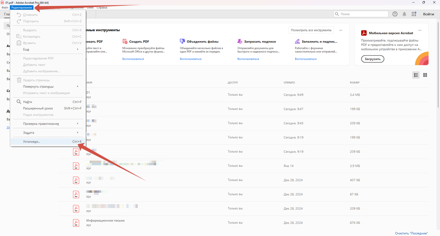Screen dimensions: 440x236
Task: Switch to list view icon
Action: [x=416, y=75]
